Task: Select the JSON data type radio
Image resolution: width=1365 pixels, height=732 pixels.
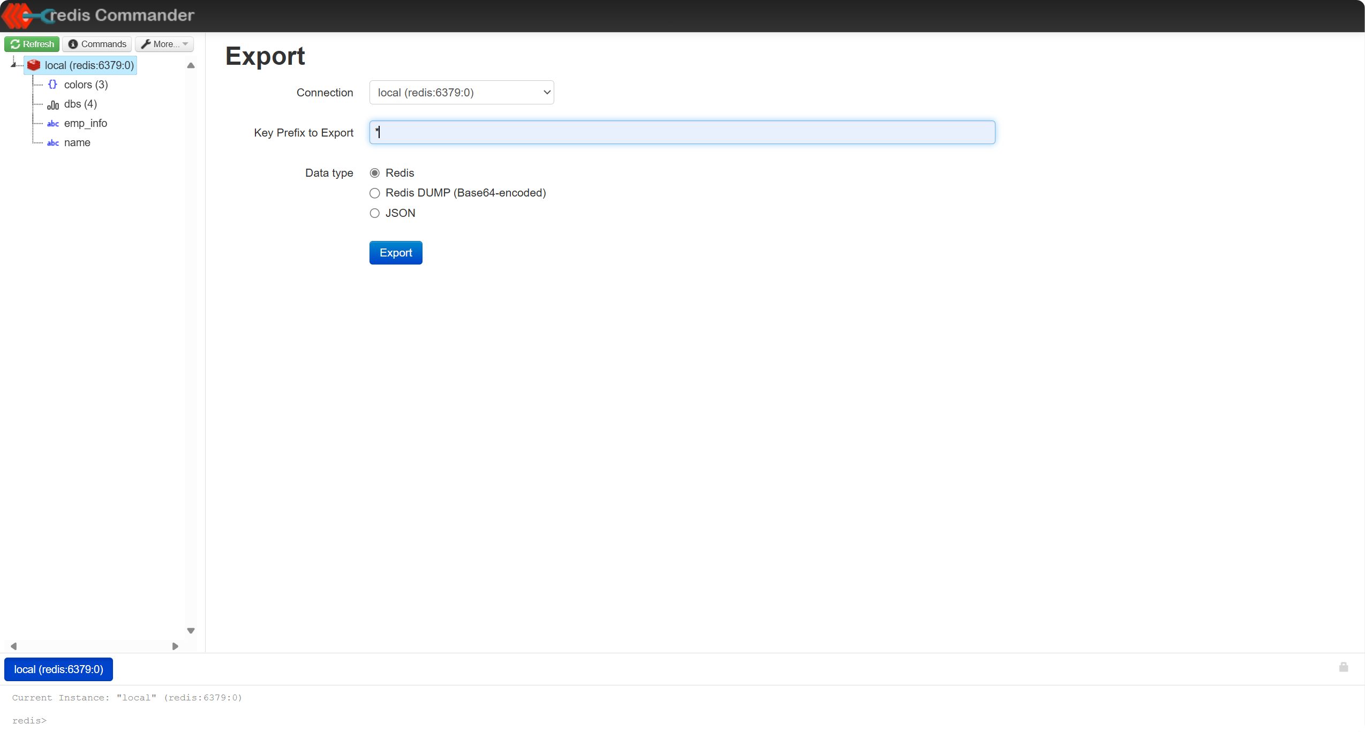Action: point(375,213)
